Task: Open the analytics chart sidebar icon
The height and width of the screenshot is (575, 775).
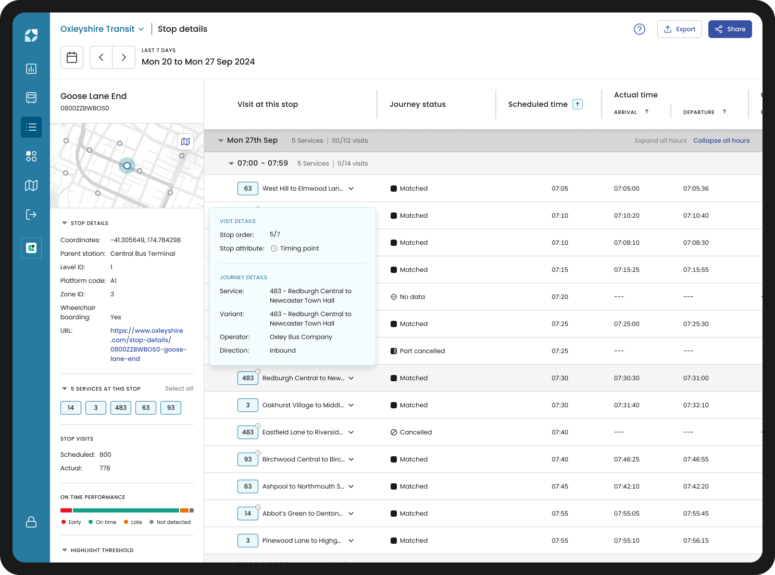Action: point(31,69)
